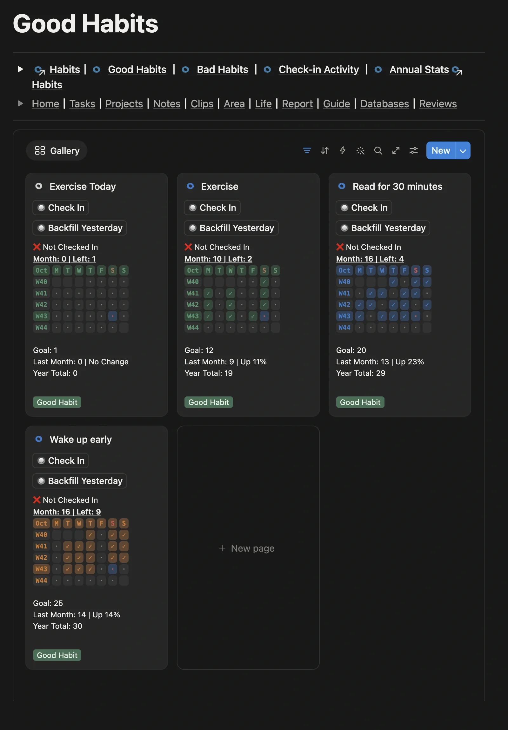
Task: Open the Bad Habits link
Action: (222, 69)
